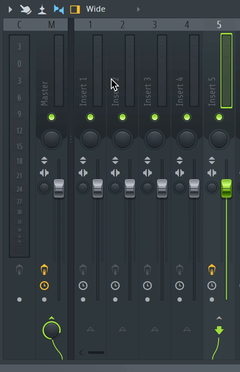Swap left/right channels on Insert 1
Image resolution: width=240 pixels, height=372 pixels.
coord(83,173)
